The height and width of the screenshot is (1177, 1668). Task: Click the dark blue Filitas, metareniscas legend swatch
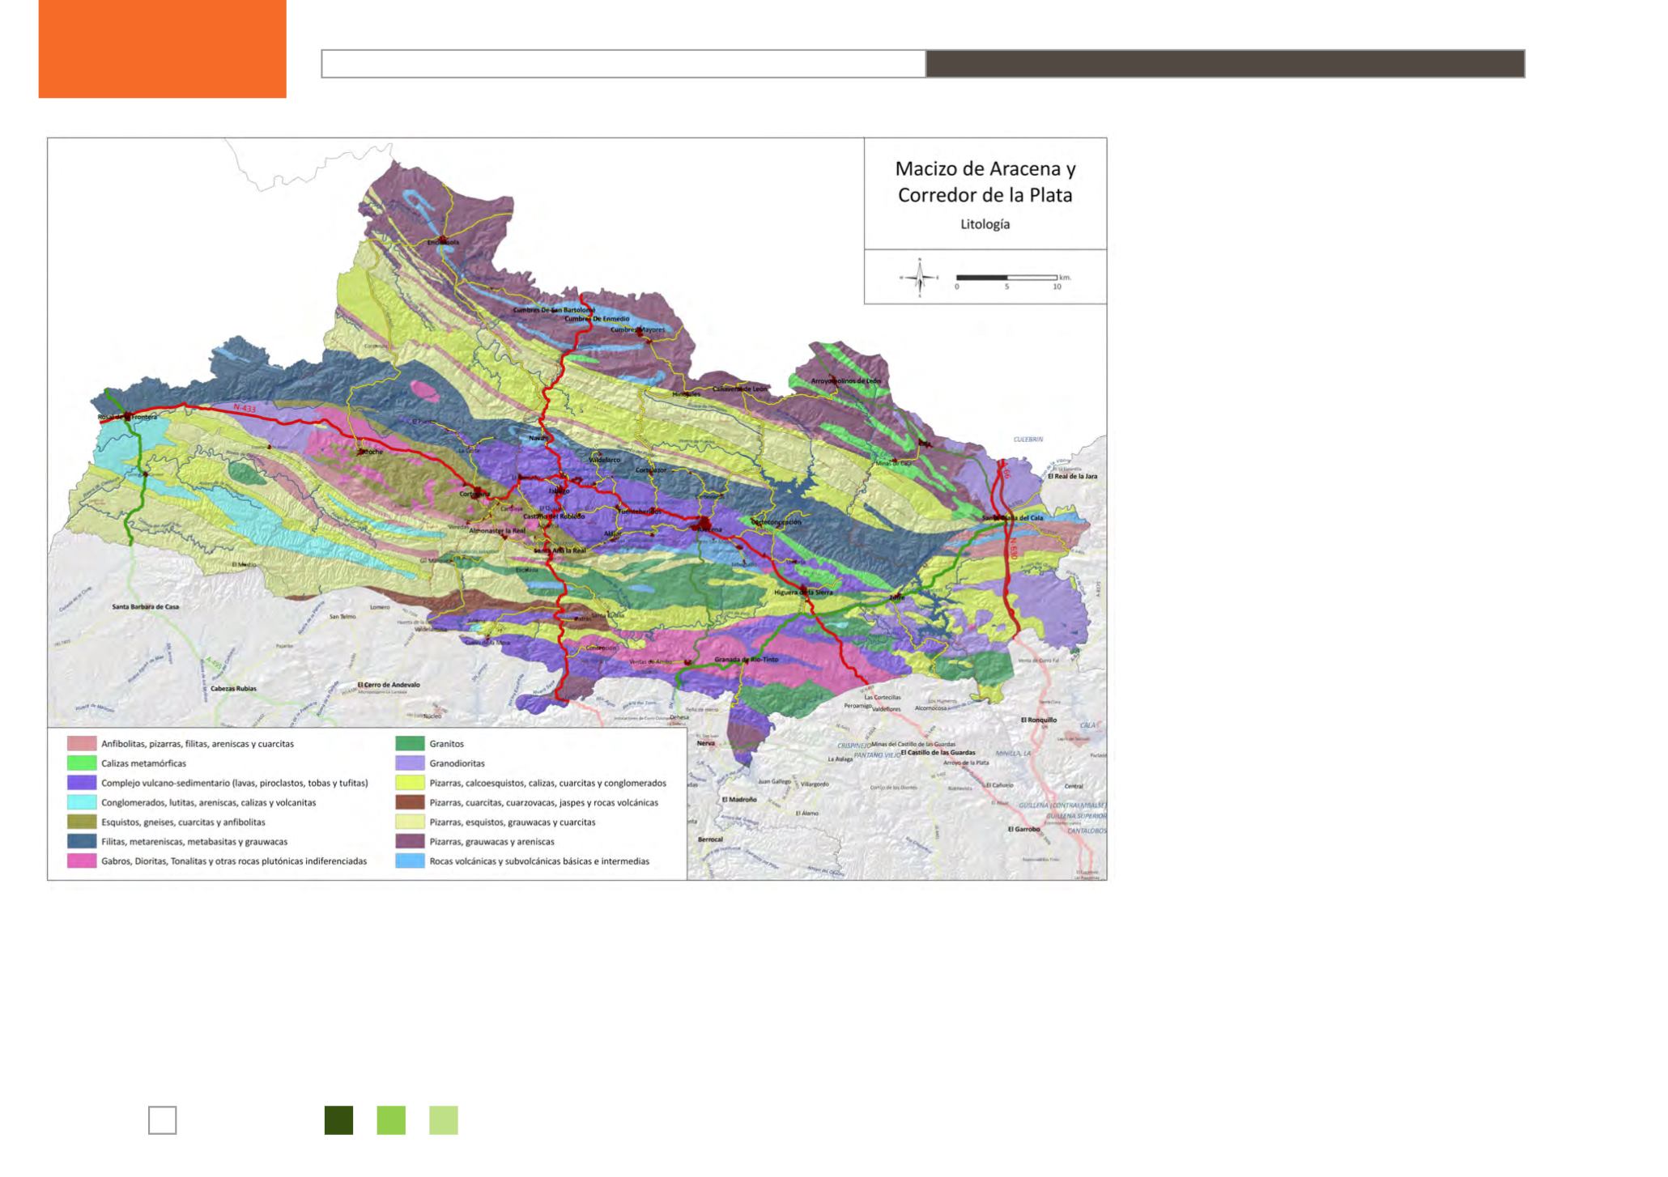82,841
